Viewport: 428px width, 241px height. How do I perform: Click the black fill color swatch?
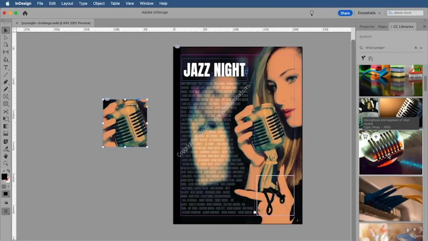[4, 176]
